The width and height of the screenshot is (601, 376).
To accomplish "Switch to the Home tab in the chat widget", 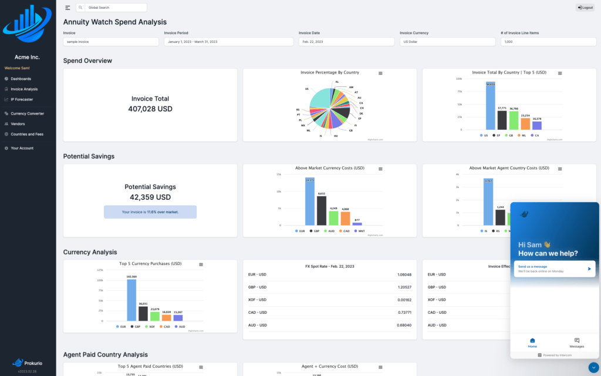I will click(x=532, y=343).
